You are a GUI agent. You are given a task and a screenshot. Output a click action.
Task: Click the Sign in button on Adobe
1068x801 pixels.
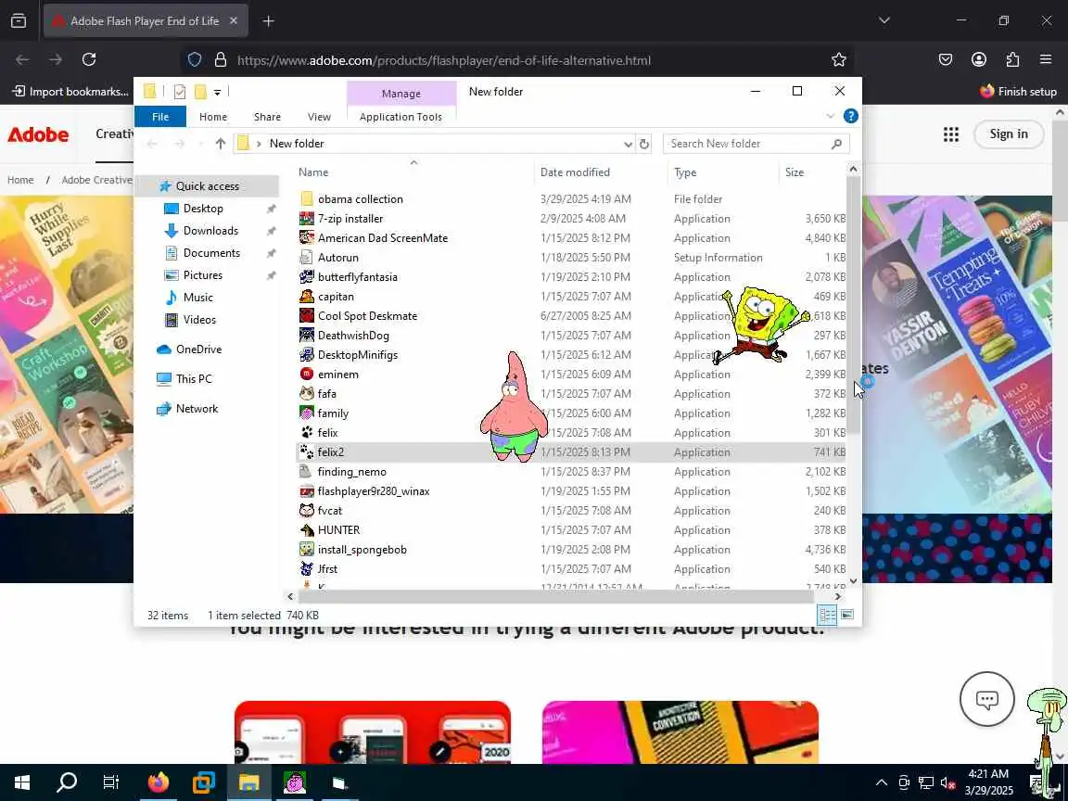[1008, 134]
